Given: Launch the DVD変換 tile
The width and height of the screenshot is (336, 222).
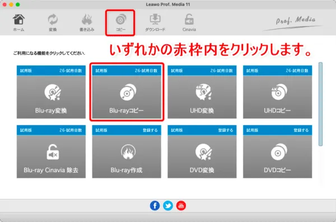Looking at the screenshot, I should pyautogui.click(x=202, y=152).
